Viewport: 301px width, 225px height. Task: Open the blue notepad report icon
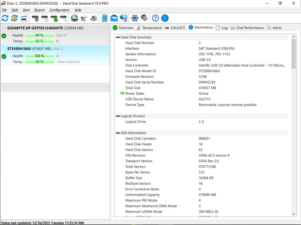coord(105,18)
